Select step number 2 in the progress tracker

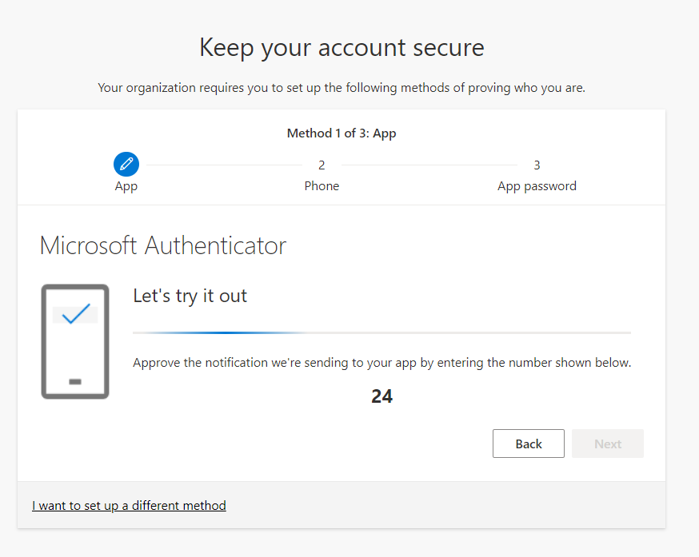click(322, 165)
